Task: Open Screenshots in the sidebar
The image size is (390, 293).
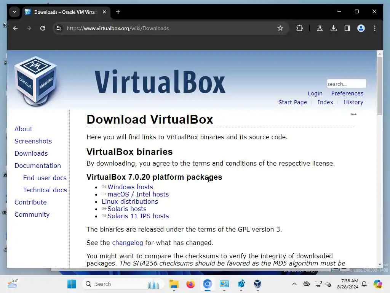Action: 33,141
